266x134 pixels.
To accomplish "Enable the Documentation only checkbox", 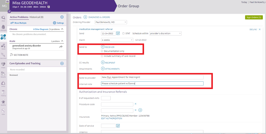I will click(102, 51).
